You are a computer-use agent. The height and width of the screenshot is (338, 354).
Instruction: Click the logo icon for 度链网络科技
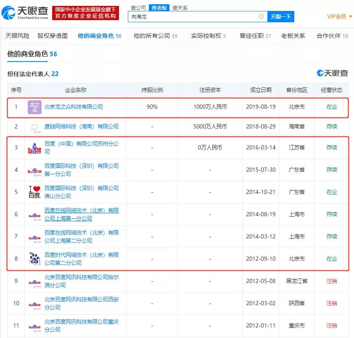click(34, 128)
